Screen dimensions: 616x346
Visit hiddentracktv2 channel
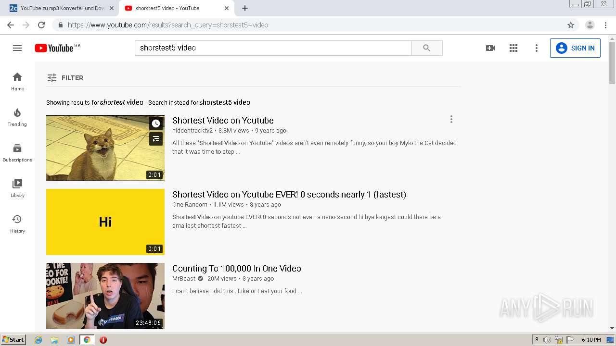pos(192,131)
